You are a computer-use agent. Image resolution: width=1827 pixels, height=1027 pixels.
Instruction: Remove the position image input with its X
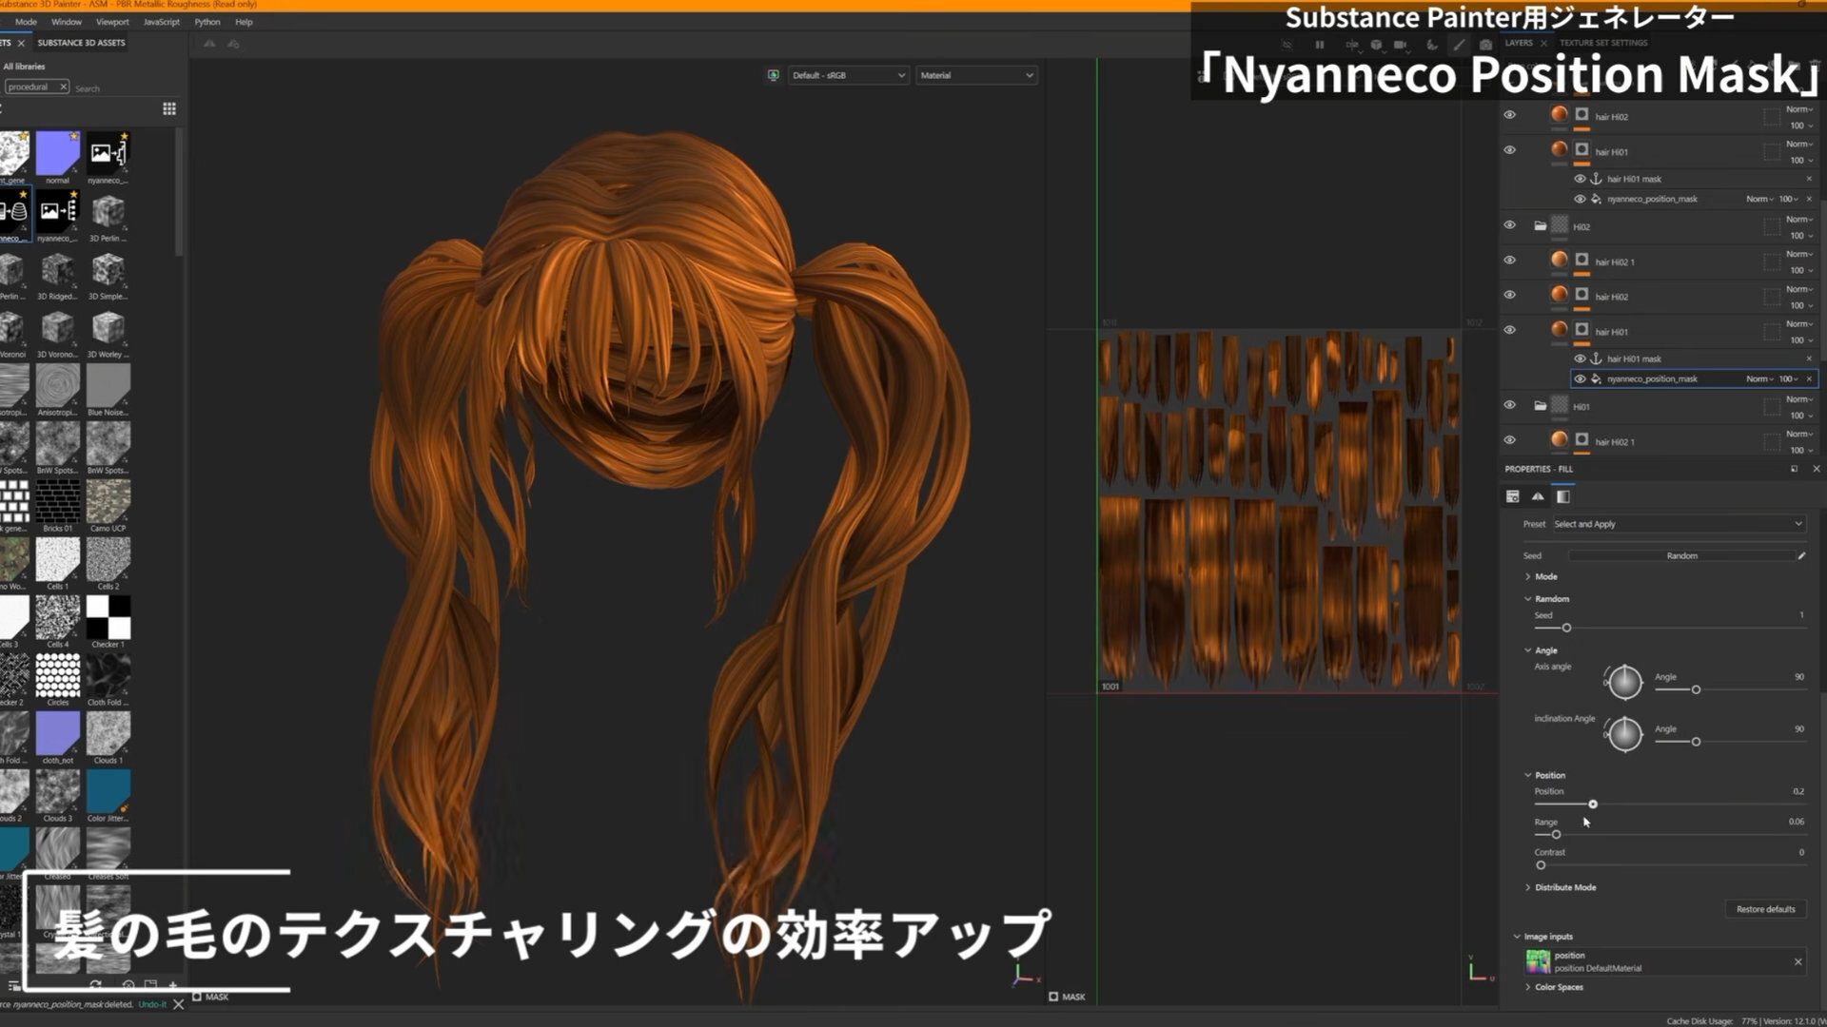(1798, 961)
